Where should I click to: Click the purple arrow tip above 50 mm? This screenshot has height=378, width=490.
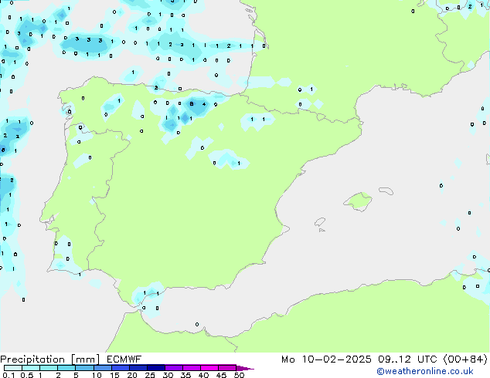245,368
